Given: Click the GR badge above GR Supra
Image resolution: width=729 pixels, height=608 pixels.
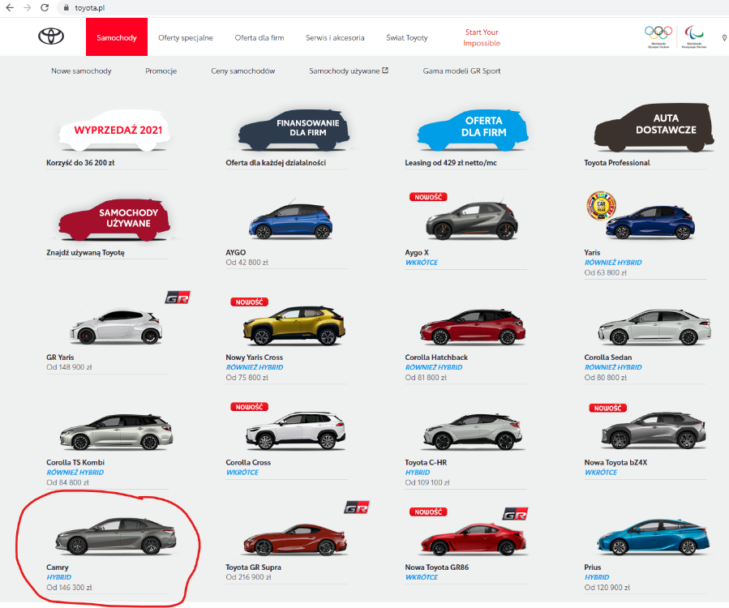Looking at the screenshot, I should [357, 507].
